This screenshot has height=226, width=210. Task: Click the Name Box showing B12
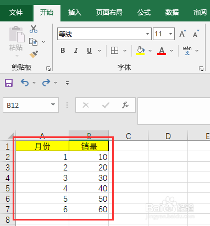point(31,105)
